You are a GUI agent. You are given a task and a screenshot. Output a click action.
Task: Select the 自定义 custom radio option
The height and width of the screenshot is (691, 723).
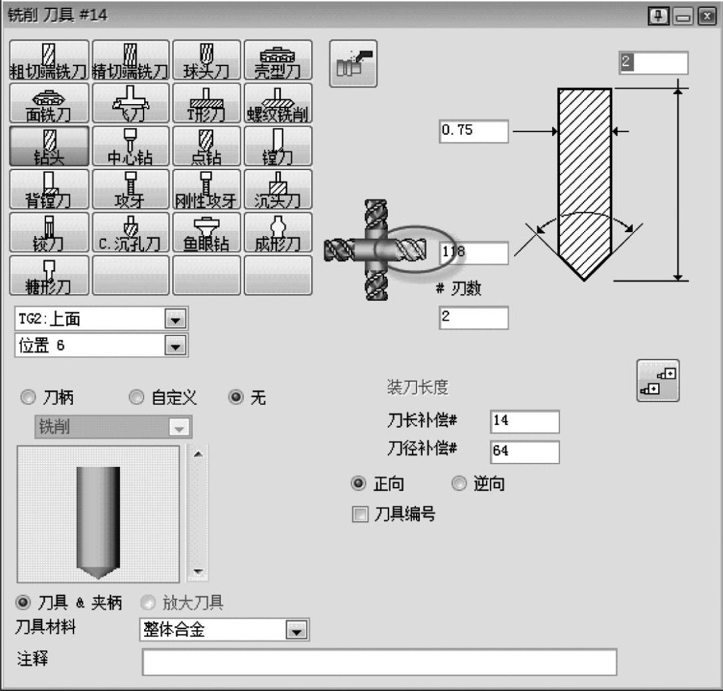click(136, 398)
